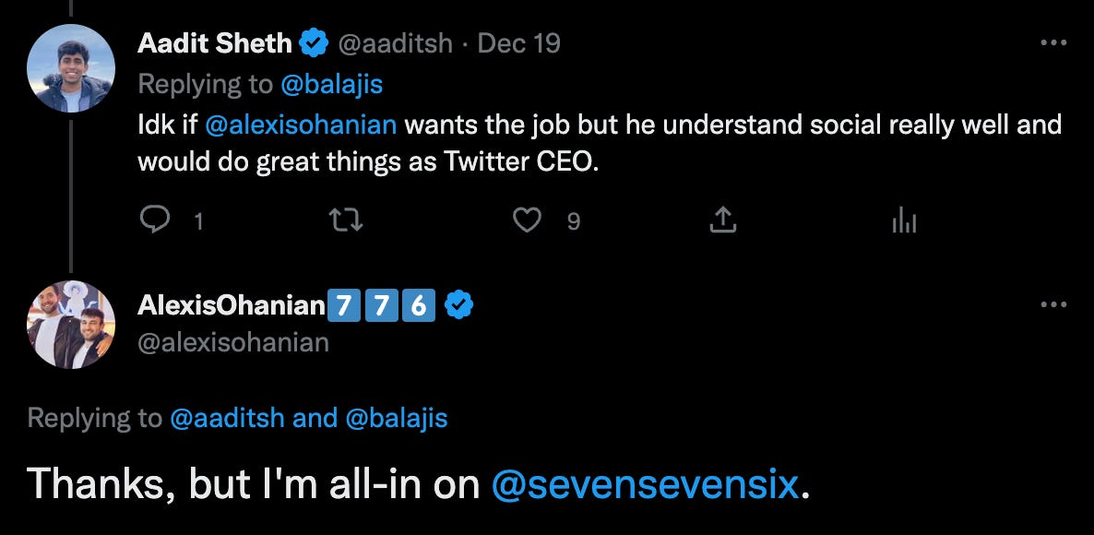Viewport: 1094px width, 535px height.
Task: Click Alexis Ohanian's verified badge
Action: tap(459, 305)
